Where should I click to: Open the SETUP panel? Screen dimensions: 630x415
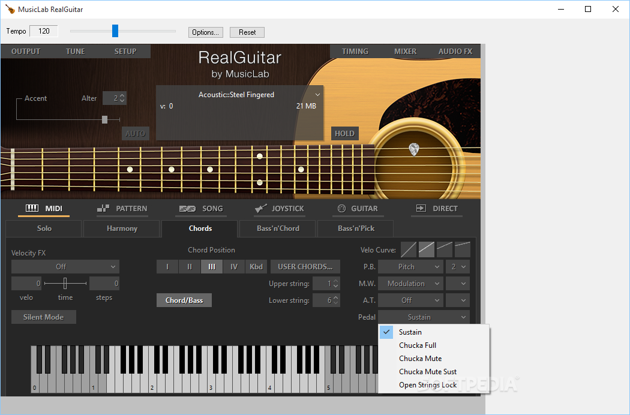pos(125,52)
